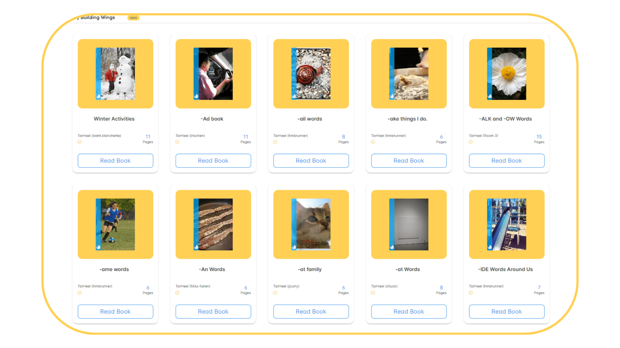620x348 pixels.
Task: Click the checkmark icon on -ame words card
Action: 79,293
